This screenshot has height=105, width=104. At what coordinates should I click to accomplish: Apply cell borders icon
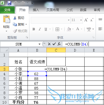[x=57, y=29]
